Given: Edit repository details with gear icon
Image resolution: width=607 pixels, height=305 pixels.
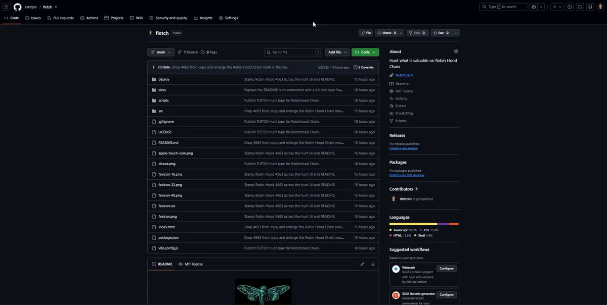Looking at the screenshot, I should 456,52.
